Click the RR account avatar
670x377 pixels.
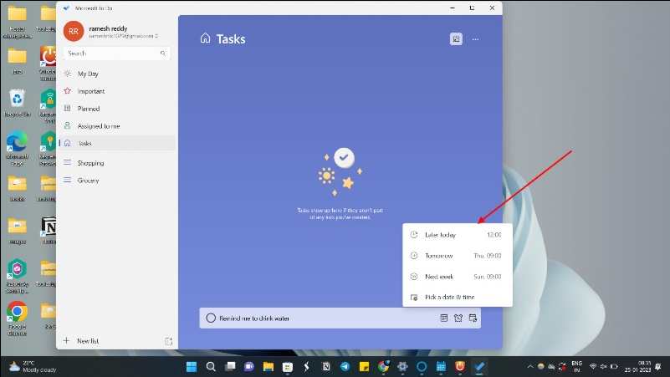click(74, 31)
